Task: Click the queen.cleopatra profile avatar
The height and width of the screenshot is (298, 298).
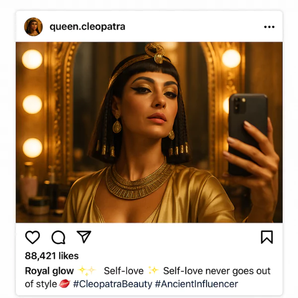Action: click(x=33, y=27)
